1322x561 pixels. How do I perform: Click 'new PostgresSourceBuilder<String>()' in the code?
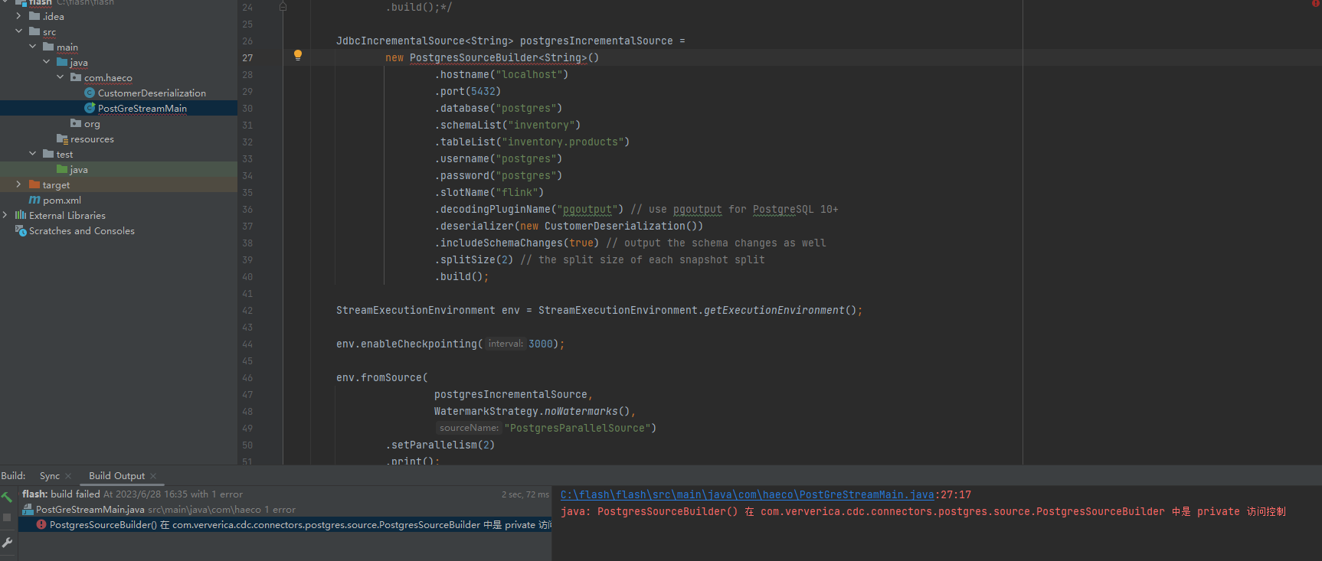(x=492, y=57)
